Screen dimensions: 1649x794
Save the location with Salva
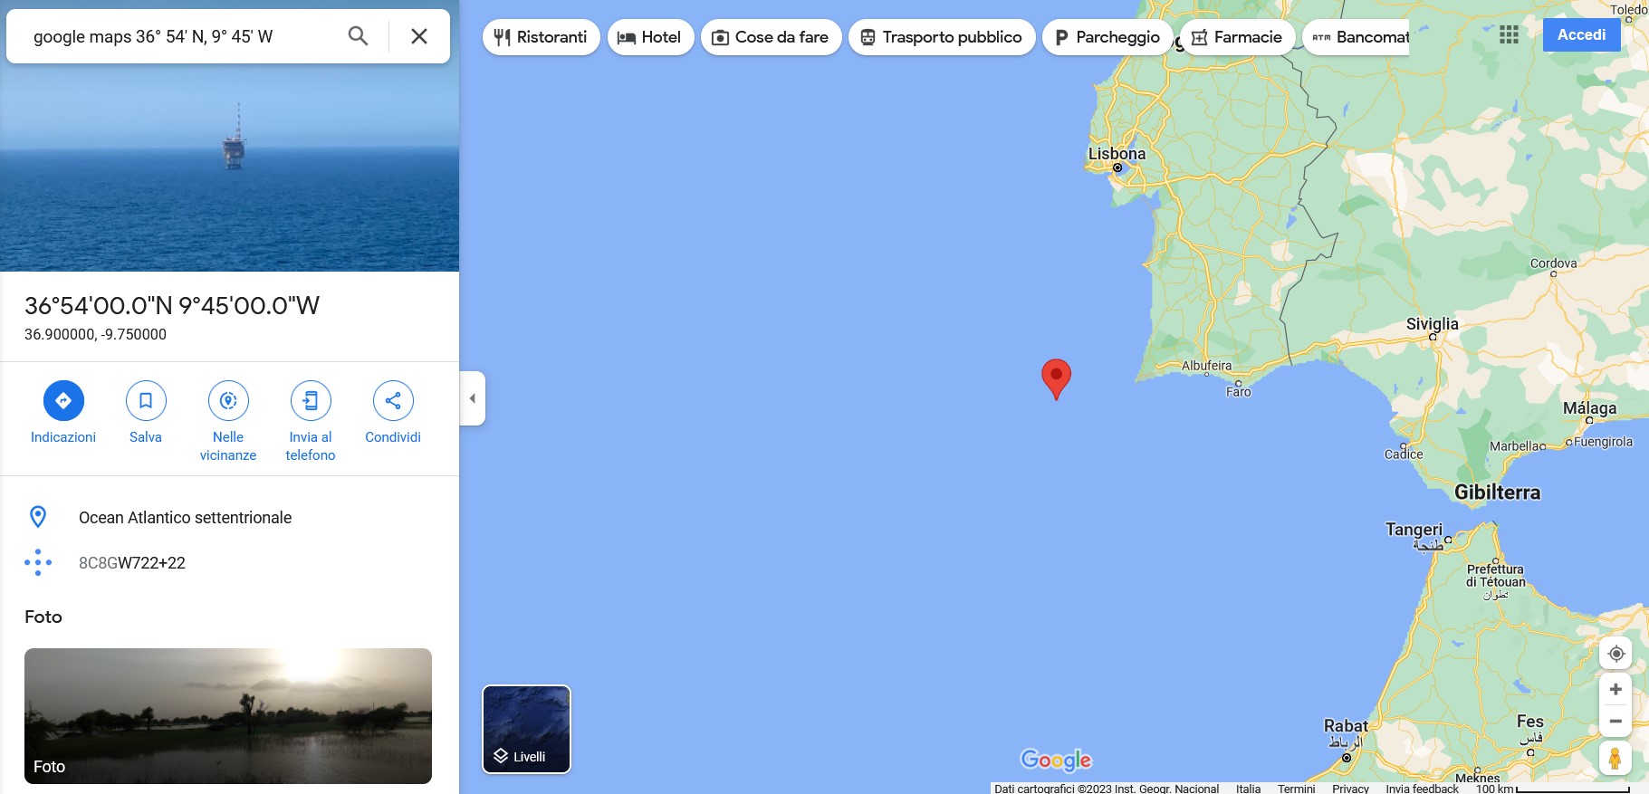click(146, 413)
